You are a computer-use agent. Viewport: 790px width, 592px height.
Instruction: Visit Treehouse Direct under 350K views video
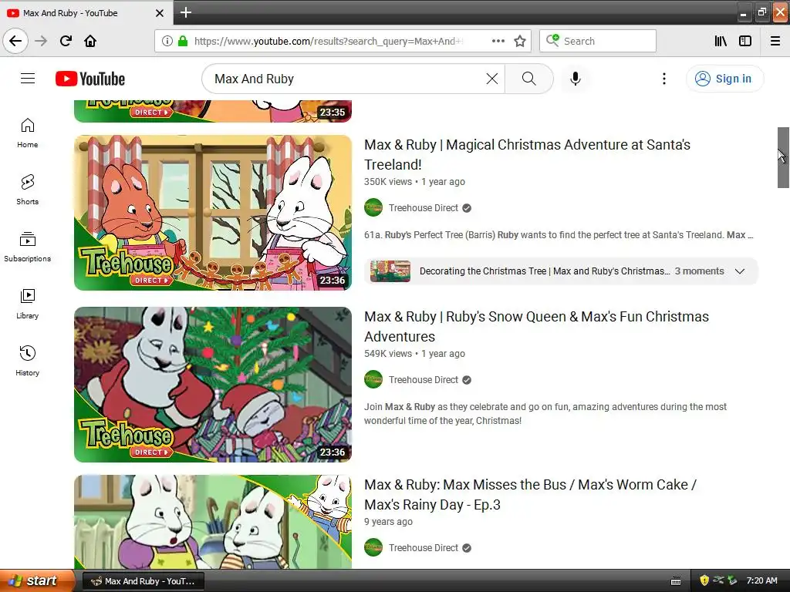[x=424, y=208]
